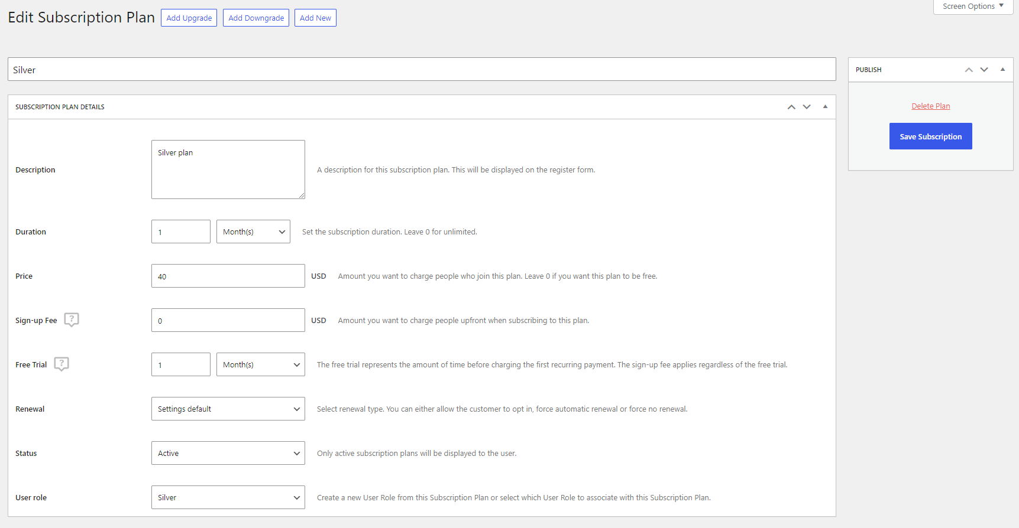Screen dimensions: 1019x528
Task: Move Subscription Plan Details panel up
Action: pos(791,107)
